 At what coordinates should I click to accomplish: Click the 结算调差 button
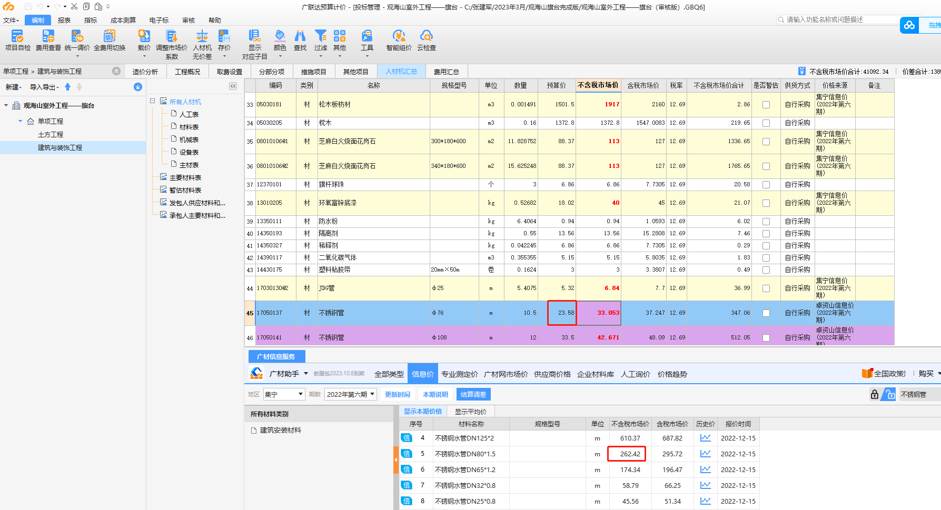(x=473, y=394)
